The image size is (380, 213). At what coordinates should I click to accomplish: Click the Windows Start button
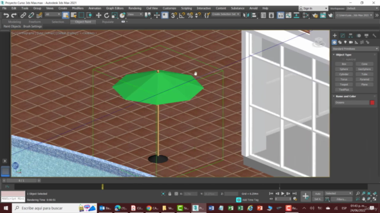tap(6, 208)
